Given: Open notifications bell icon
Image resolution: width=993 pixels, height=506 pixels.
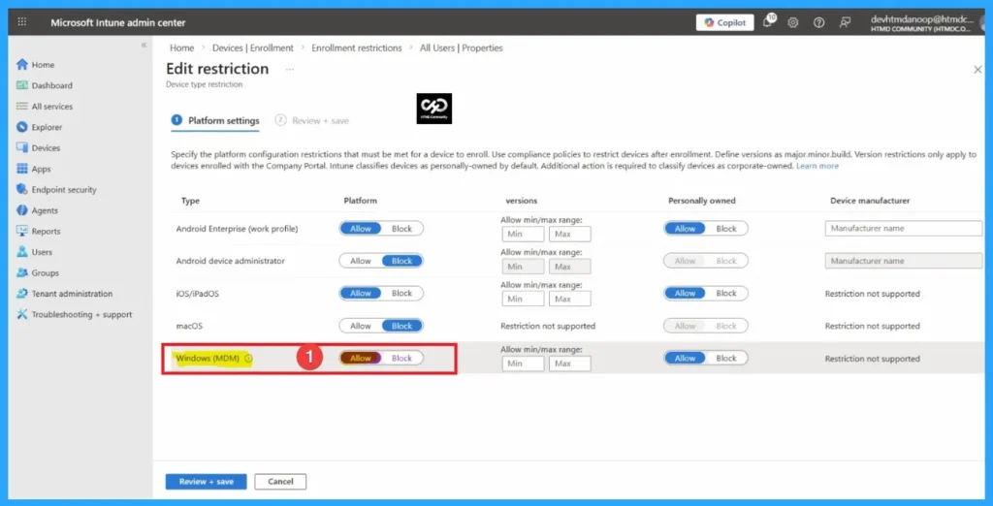Looking at the screenshot, I should 768,22.
